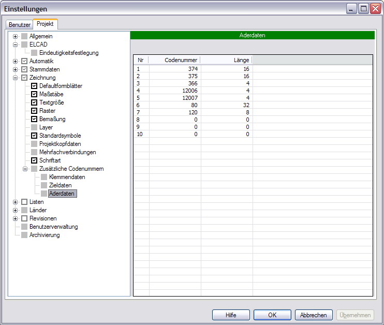Expand the Stammdaten tree node
384x325 pixels.
(15, 69)
